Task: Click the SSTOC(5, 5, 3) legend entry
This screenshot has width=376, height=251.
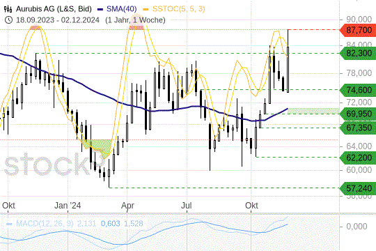Action: tap(179, 9)
